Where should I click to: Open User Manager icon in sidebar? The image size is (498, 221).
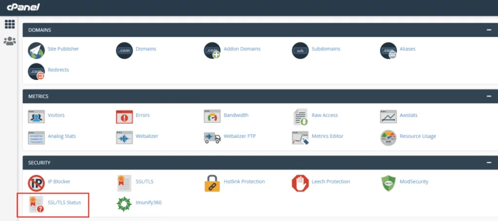pos(10,41)
